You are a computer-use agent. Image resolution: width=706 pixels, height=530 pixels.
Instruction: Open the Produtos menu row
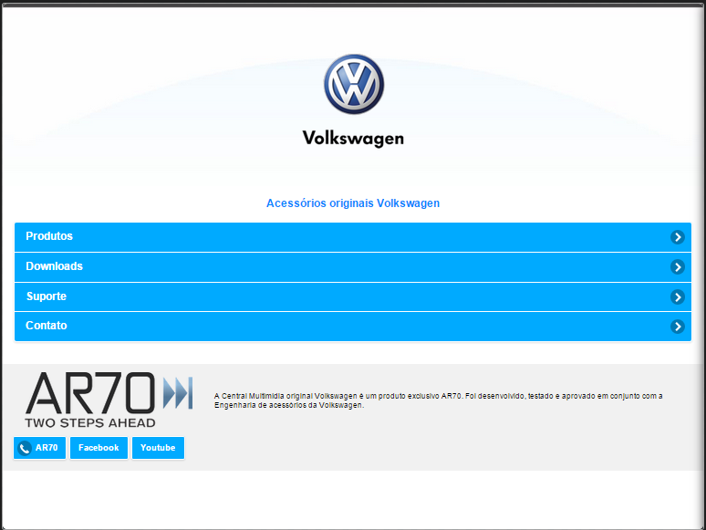(353, 237)
